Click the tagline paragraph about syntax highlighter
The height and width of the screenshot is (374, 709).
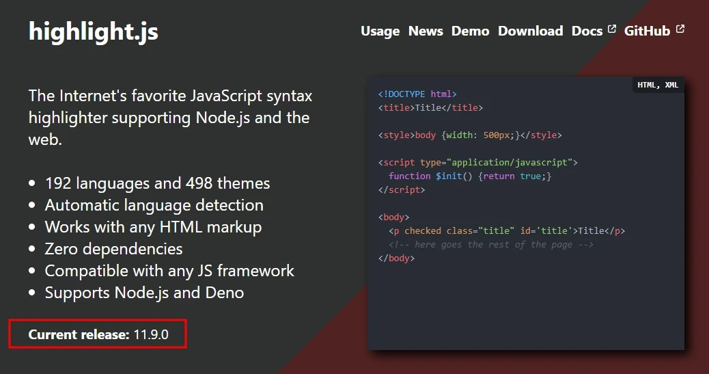(171, 118)
